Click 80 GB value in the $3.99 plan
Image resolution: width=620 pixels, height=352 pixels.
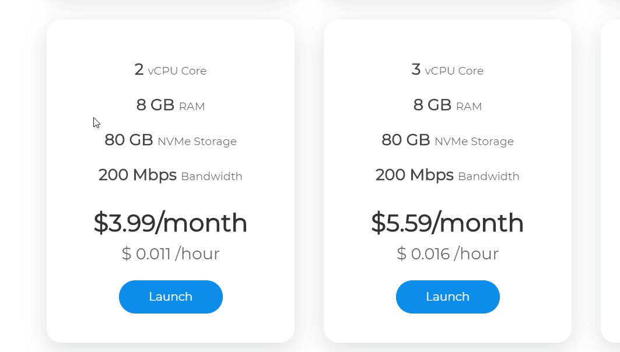129,140
